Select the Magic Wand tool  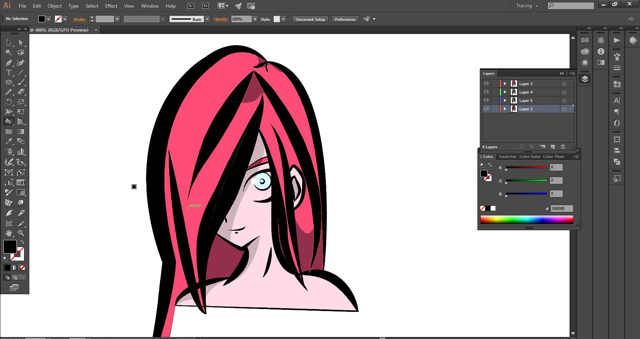(9, 52)
